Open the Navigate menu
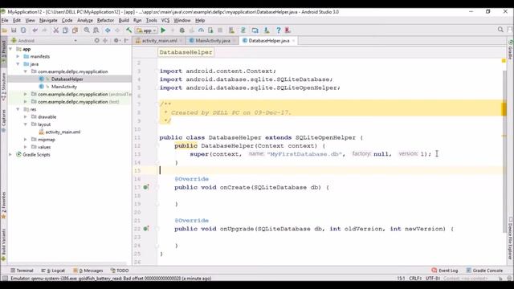The height and width of the screenshot is (289, 514). 48,20
